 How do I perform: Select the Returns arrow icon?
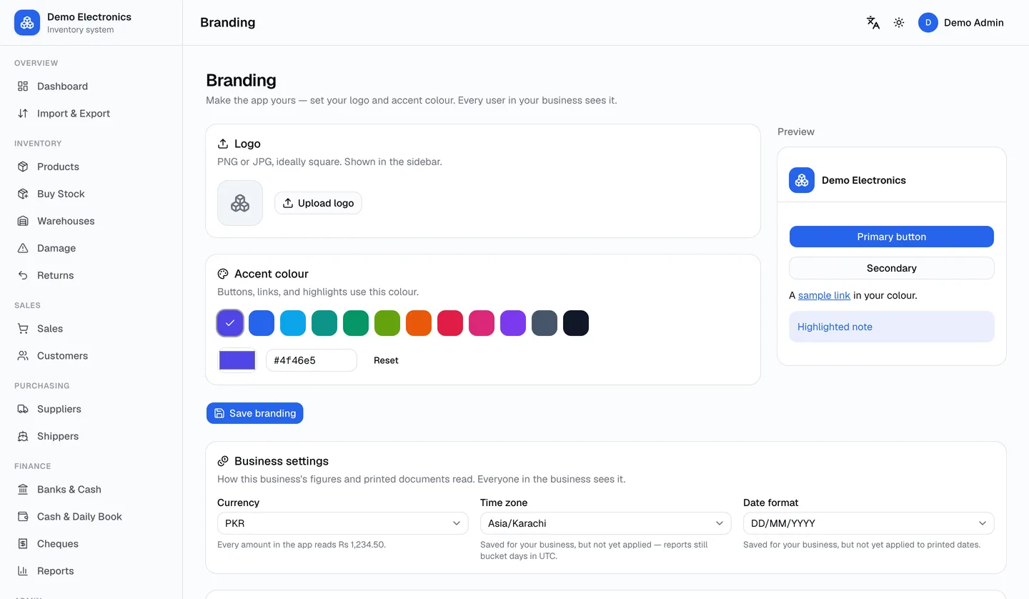[23, 275]
